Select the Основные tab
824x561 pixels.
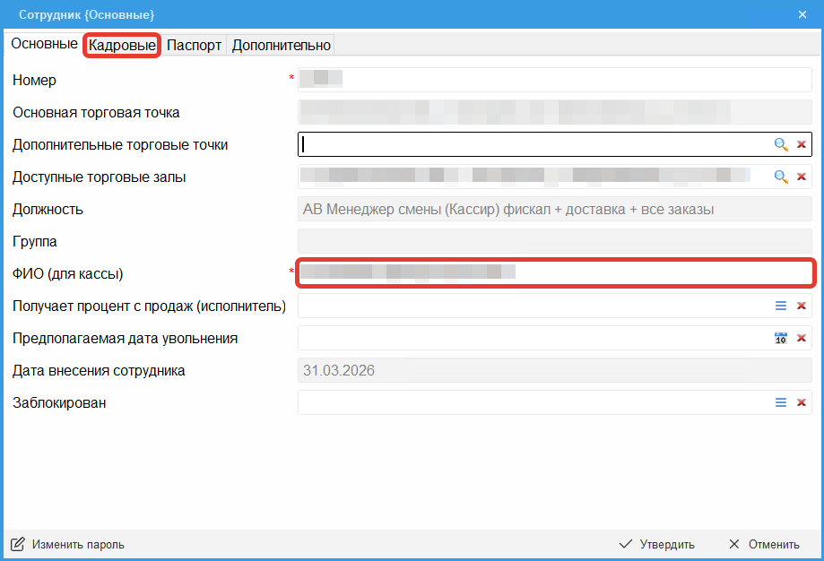coord(44,44)
